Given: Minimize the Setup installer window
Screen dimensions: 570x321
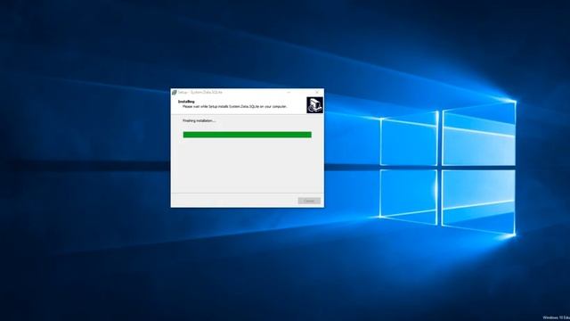Looking at the screenshot, I should (289, 93).
